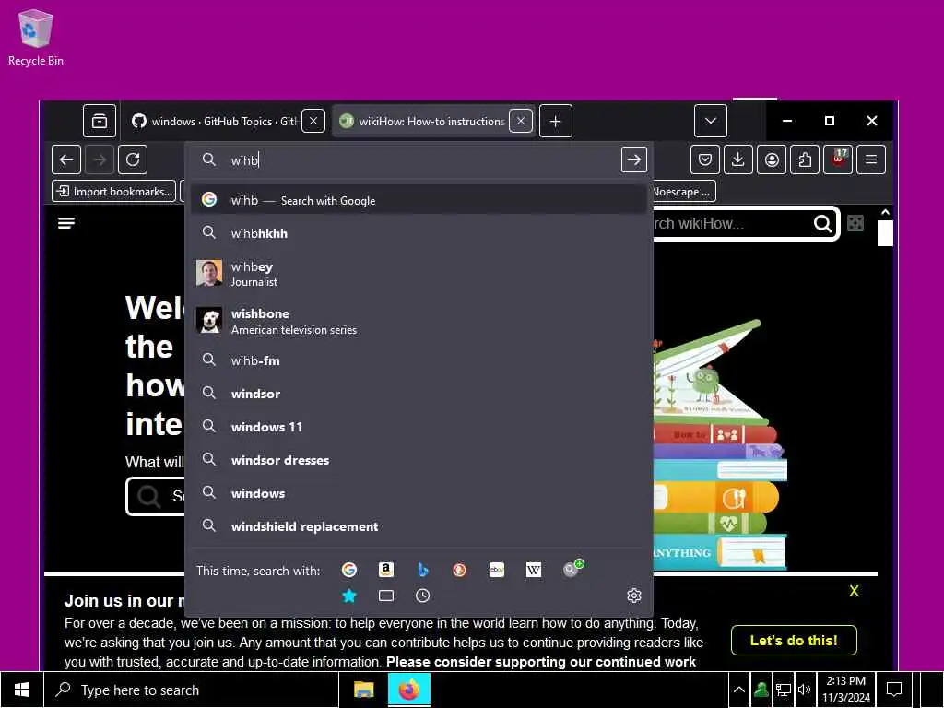944x708 pixels.
Task: Open the Firefox application menu
Action: pyautogui.click(x=871, y=159)
